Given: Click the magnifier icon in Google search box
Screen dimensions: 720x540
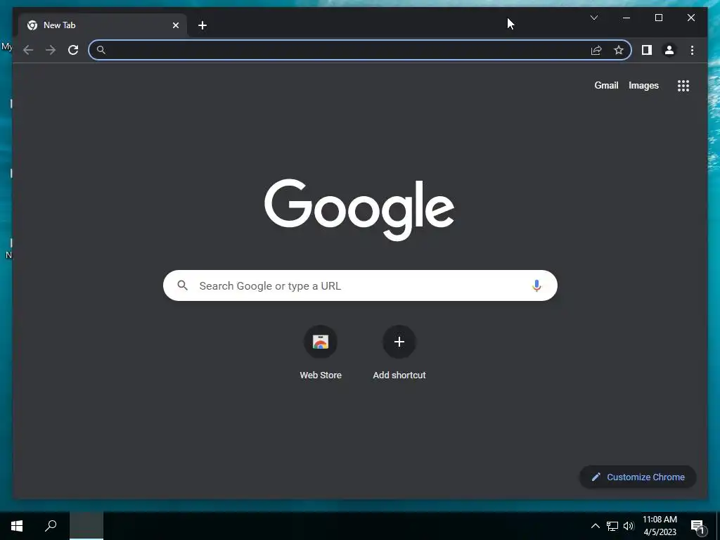Looking at the screenshot, I should click(x=183, y=285).
